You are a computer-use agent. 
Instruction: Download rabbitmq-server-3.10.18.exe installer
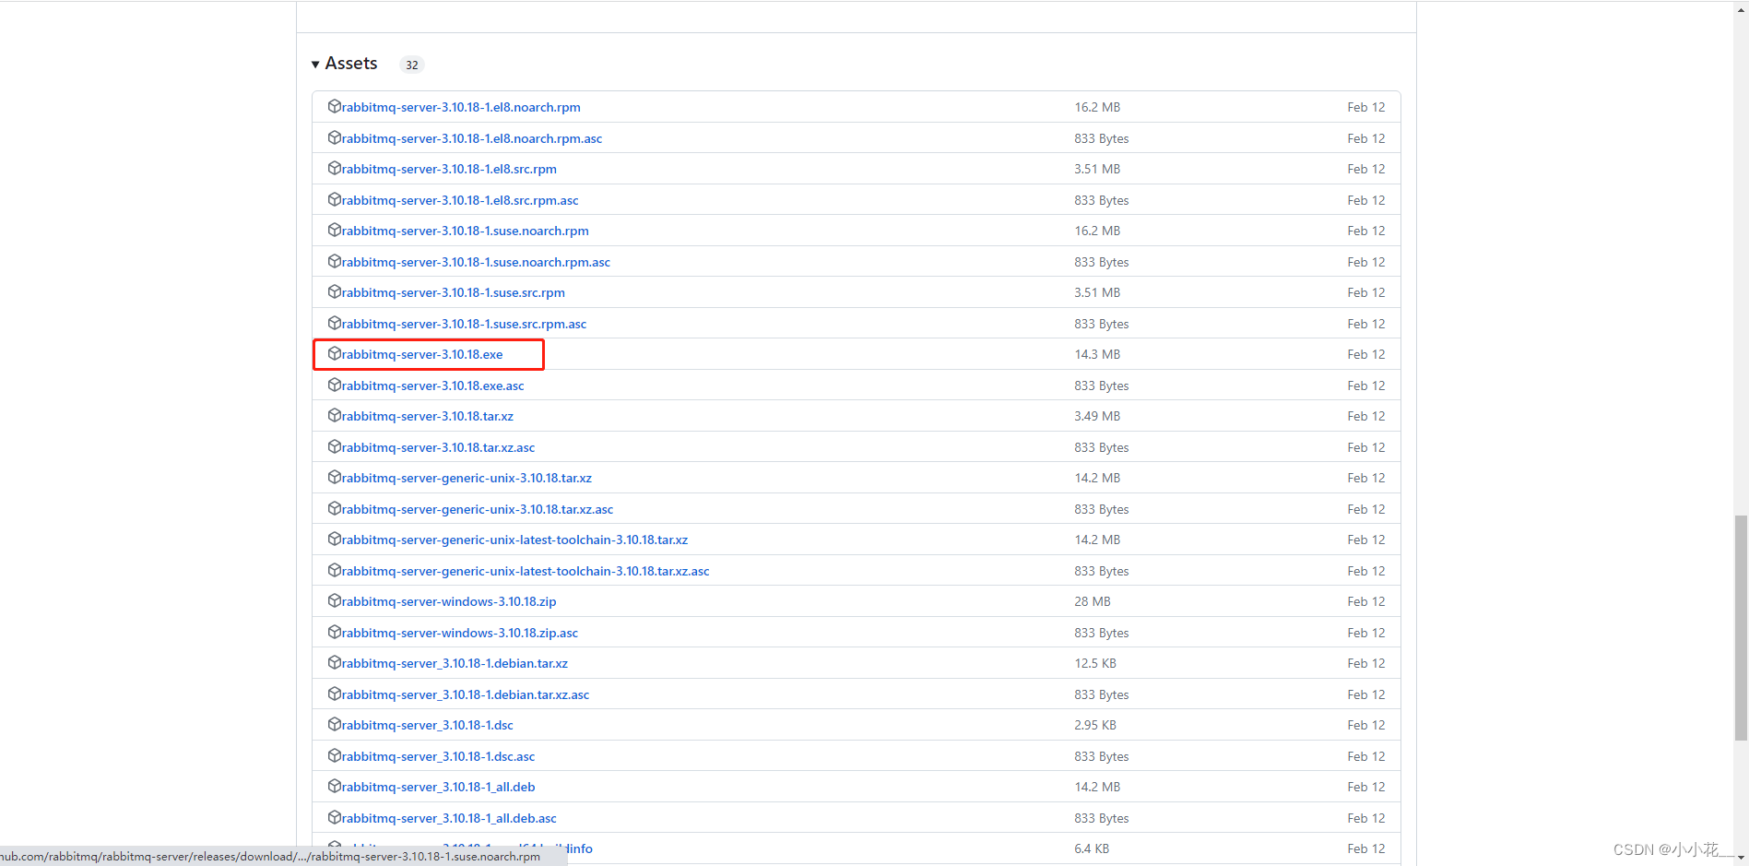coord(422,355)
